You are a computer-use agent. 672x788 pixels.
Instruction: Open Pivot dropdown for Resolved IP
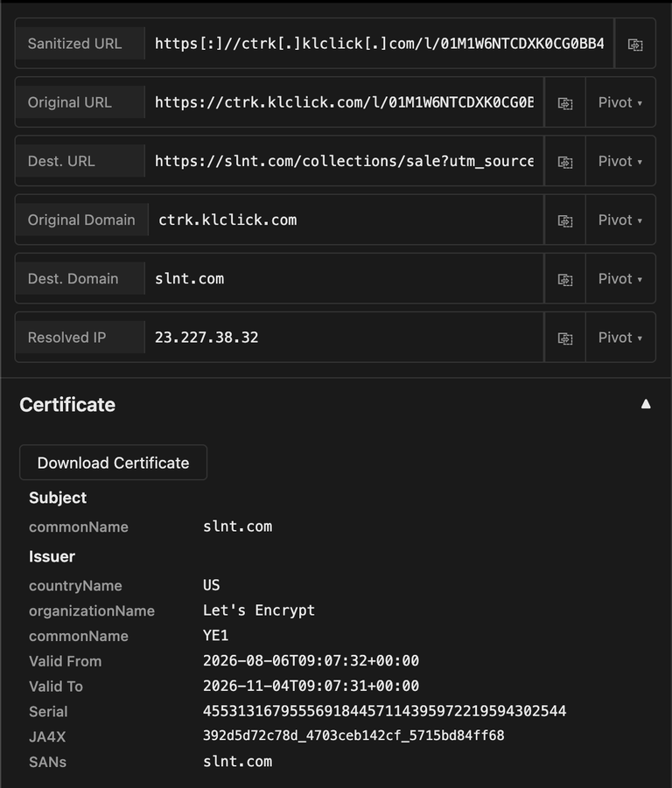(x=620, y=338)
